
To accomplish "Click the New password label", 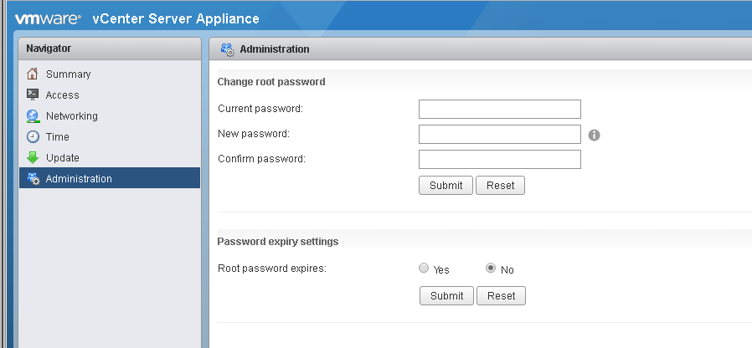I will tap(254, 134).
